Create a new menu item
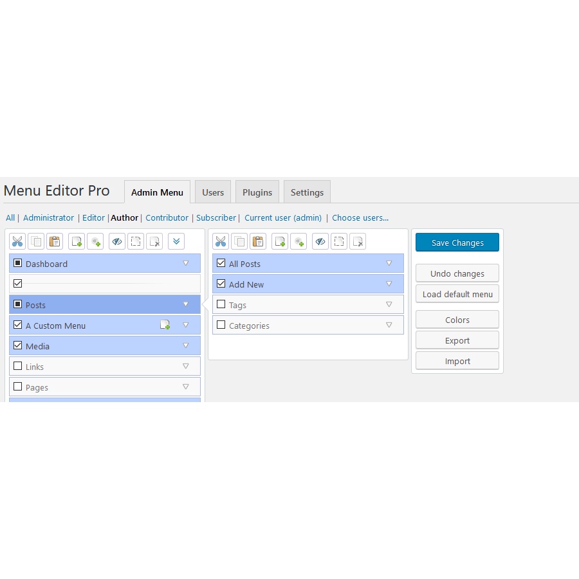Image resolution: width=579 pixels, height=579 pixels. 77,241
